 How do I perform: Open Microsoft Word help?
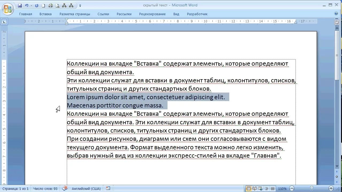click(x=336, y=14)
